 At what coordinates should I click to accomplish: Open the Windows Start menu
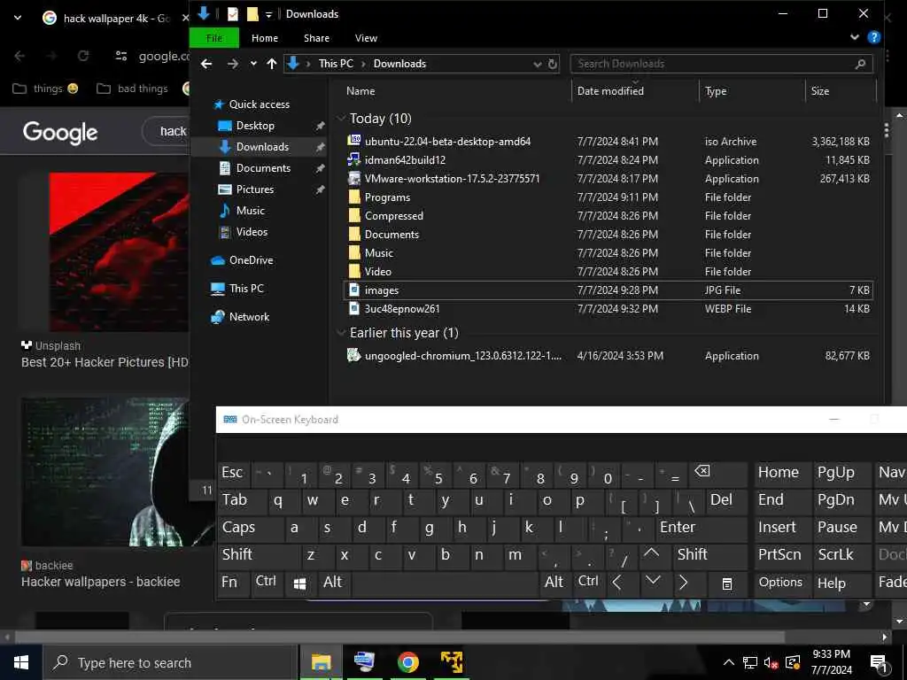[x=21, y=662]
